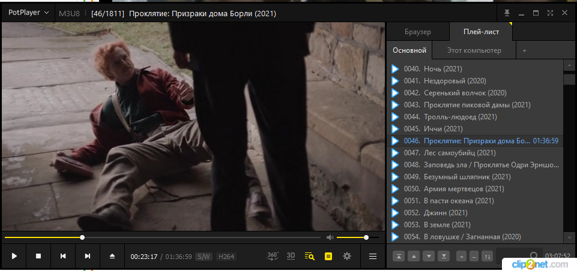Click the playlist scrollbar thumb

point(569,79)
